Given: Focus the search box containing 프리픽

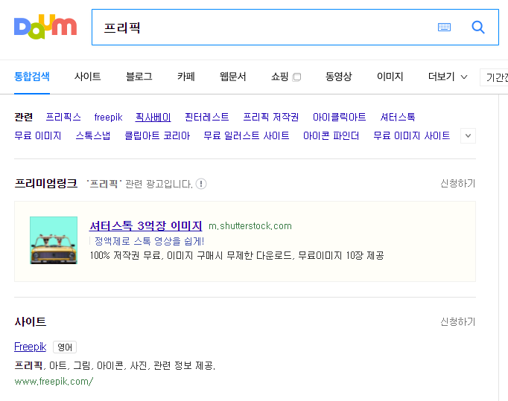Looking at the screenshot, I should click(x=295, y=28).
